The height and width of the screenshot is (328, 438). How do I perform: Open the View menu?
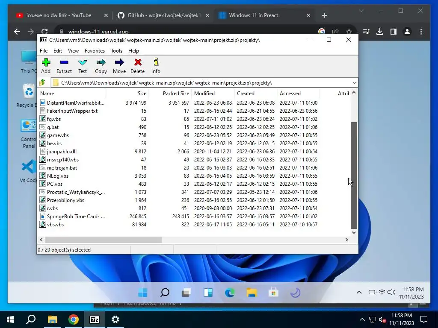(x=73, y=51)
